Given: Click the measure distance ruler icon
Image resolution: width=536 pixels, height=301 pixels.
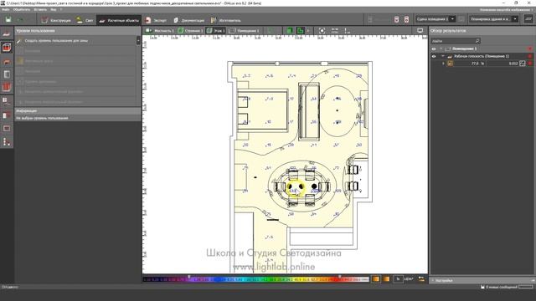Looking at the screenshot, I should coord(335,31).
